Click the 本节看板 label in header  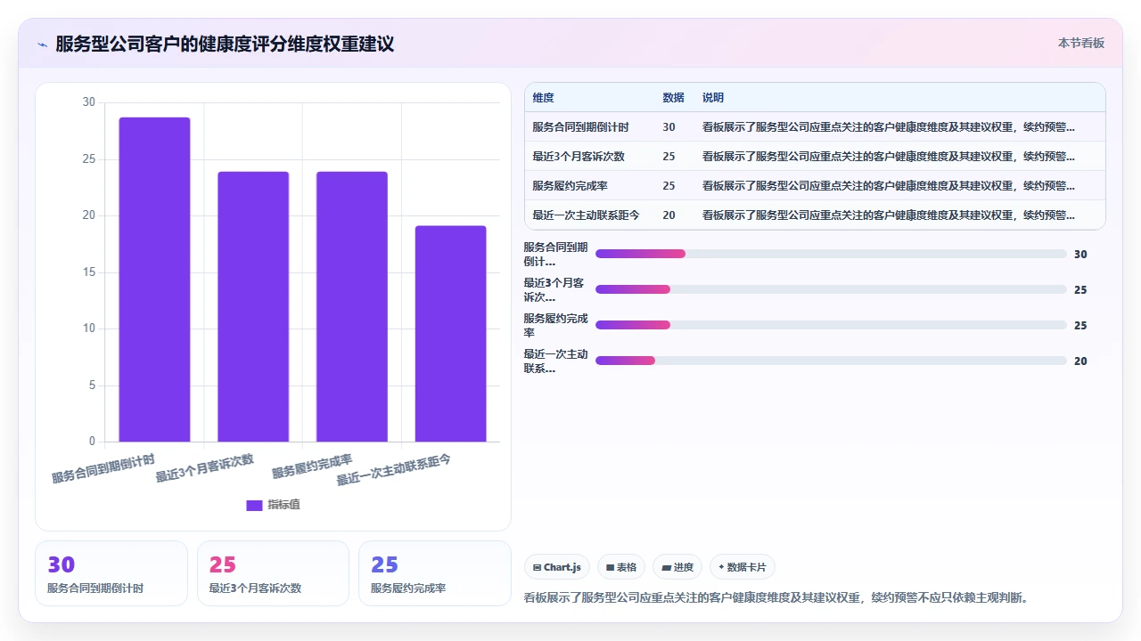(1081, 43)
